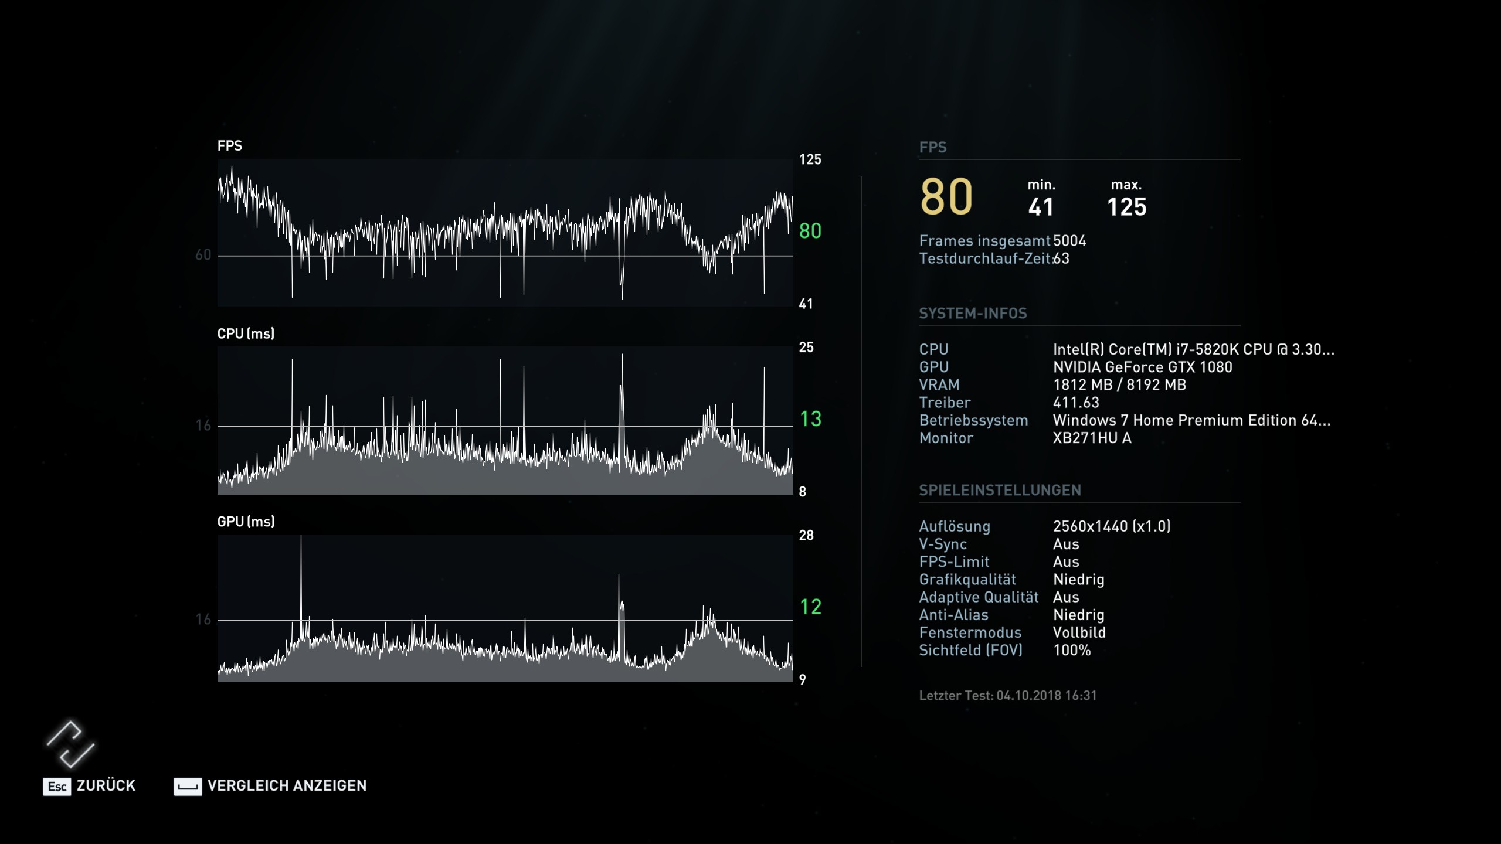The height and width of the screenshot is (844, 1501).
Task: Click the CPU (ms) graph
Action: 505,420
